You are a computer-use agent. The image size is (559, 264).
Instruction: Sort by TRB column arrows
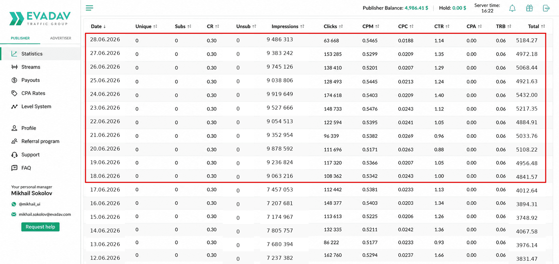(x=509, y=26)
